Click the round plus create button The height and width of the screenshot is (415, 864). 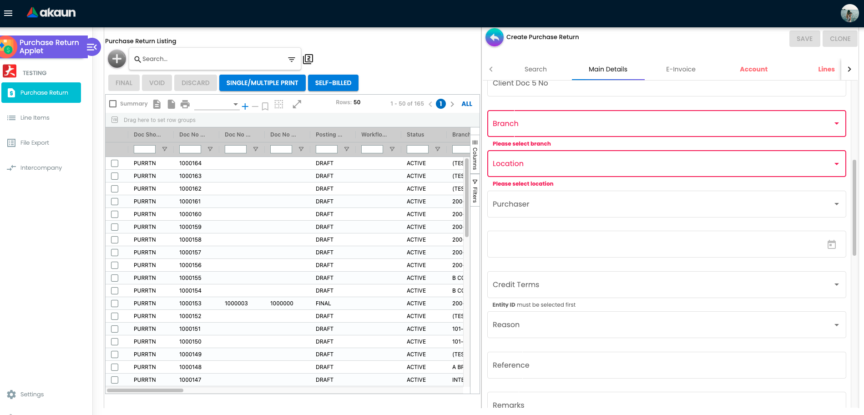(117, 59)
